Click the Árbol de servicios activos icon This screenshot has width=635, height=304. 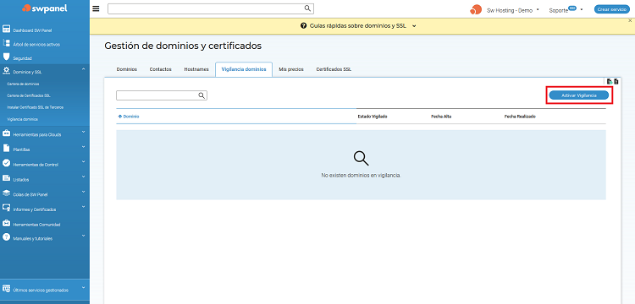tap(6, 43)
